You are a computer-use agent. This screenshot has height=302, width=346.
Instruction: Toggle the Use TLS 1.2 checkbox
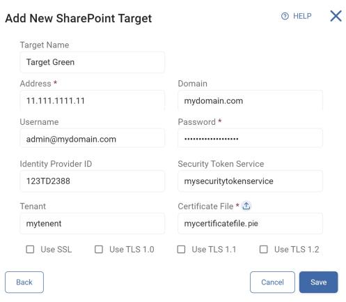click(x=263, y=249)
